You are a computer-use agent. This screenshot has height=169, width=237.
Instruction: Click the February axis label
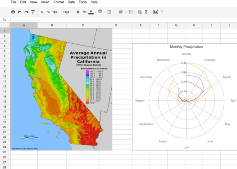(210, 60)
